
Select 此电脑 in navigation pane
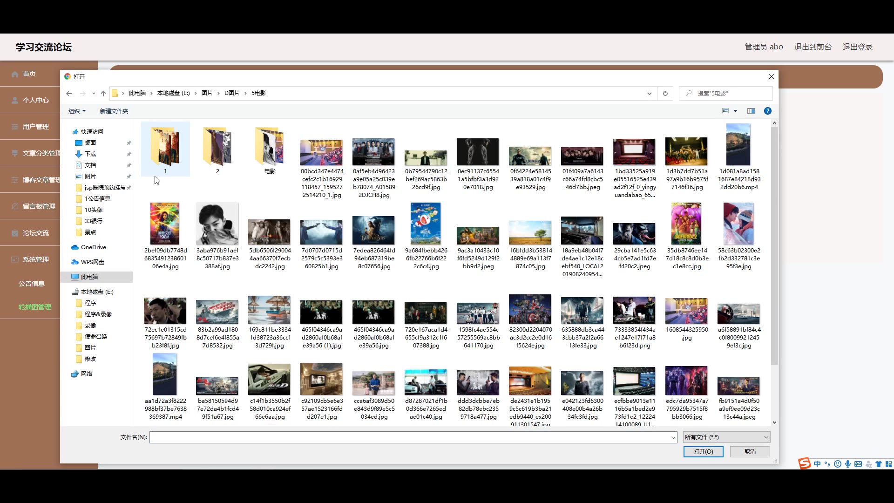[89, 277]
